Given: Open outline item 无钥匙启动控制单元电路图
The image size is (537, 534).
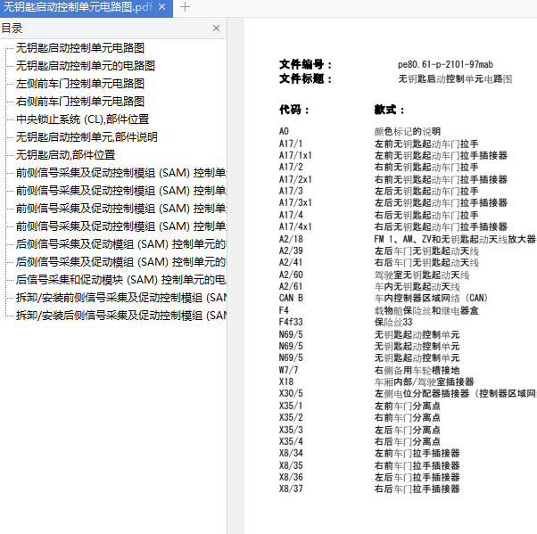Looking at the screenshot, I should coord(80,48).
